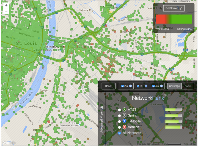198x146 pixels.
Task: Click the Verizon NetworkRank score bar
Action: (174, 127)
